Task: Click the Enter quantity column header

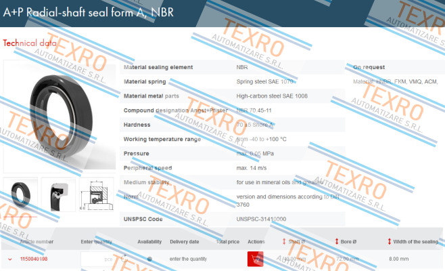Action: pyautogui.click(x=97, y=242)
